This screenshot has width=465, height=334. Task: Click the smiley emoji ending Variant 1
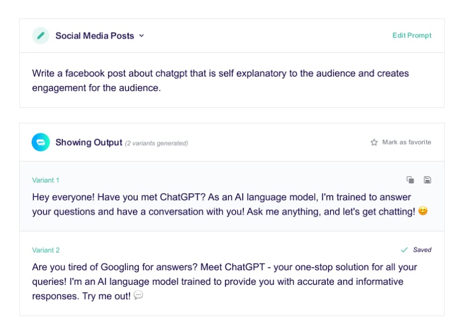pyautogui.click(x=423, y=211)
